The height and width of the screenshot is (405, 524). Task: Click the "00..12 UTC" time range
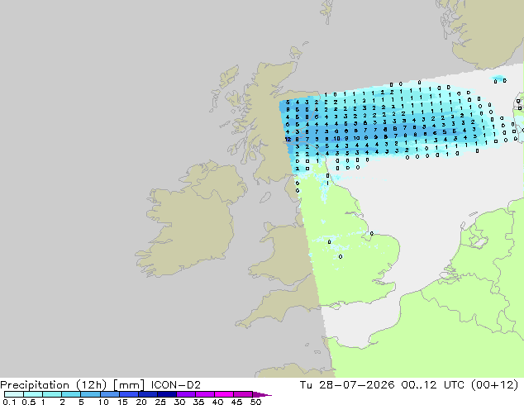point(433,385)
